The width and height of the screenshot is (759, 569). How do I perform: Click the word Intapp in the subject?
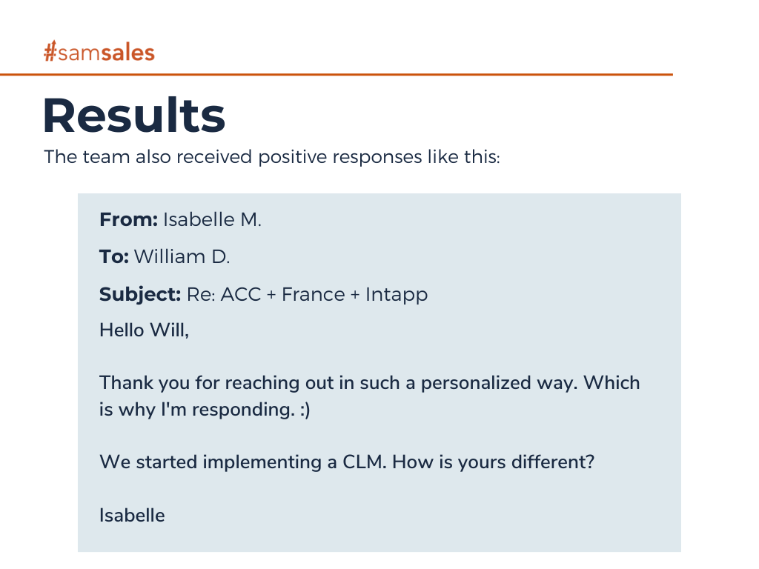point(397,294)
